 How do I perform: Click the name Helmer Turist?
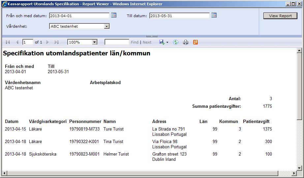116,154
